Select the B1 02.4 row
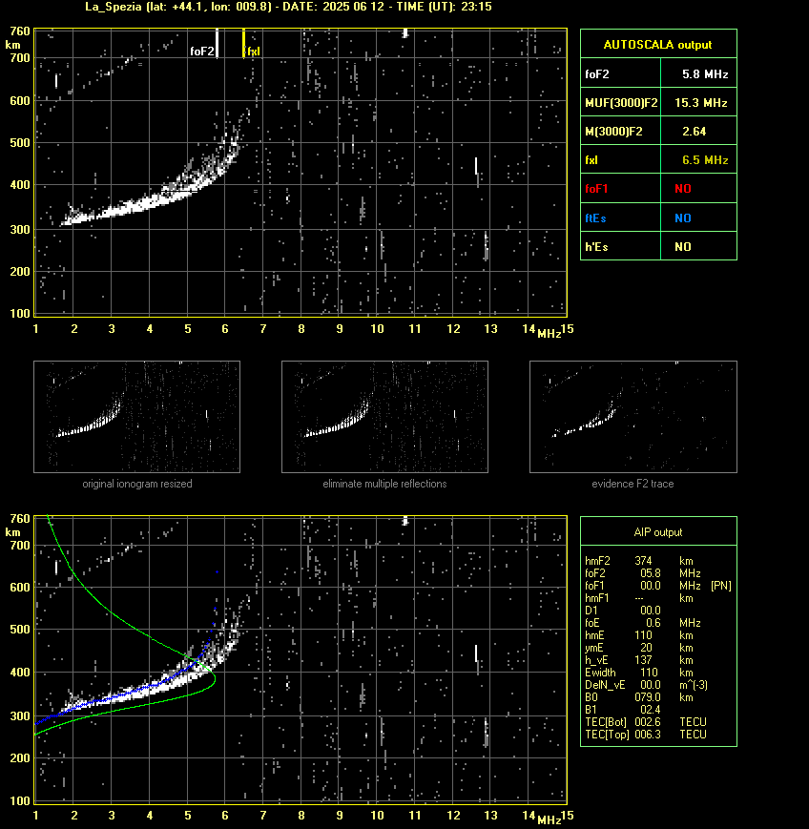Image resolution: width=809 pixels, height=829 pixels. tap(623, 710)
